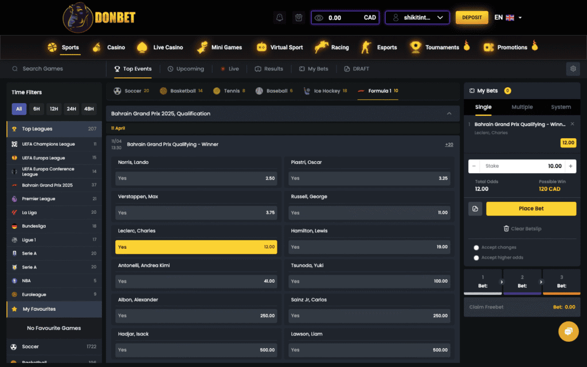Open the DRAFT tab

(x=357, y=69)
